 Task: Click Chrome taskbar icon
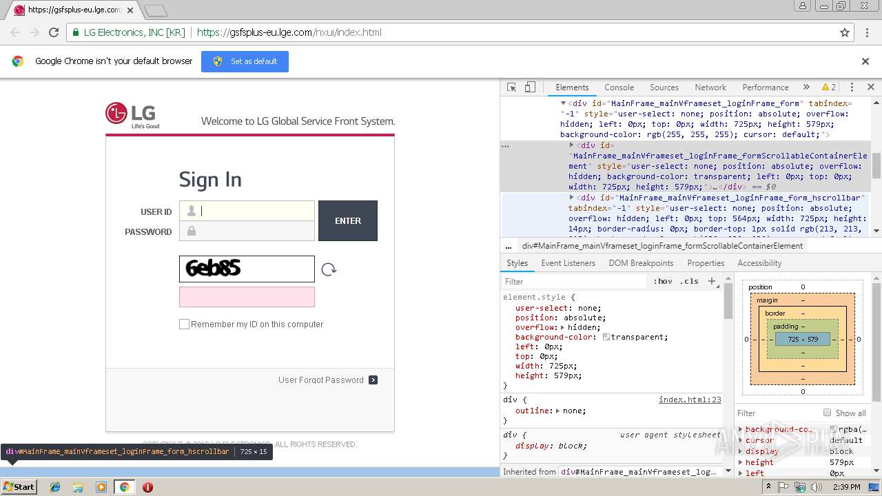tap(124, 487)
